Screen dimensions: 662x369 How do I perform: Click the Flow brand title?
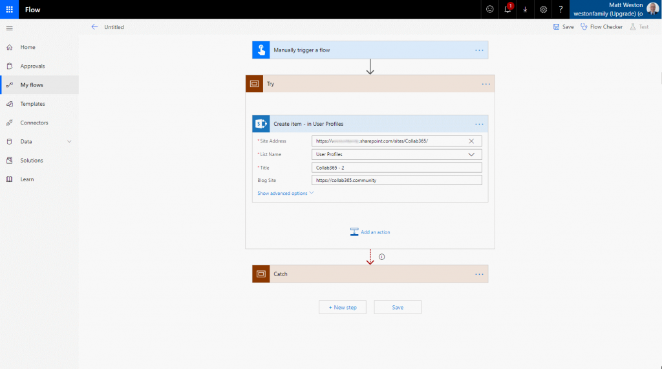pyautogui.click(x=32, y=10)
